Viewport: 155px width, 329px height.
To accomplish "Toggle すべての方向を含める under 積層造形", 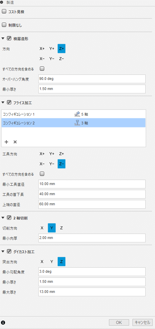I will (42, 68).
